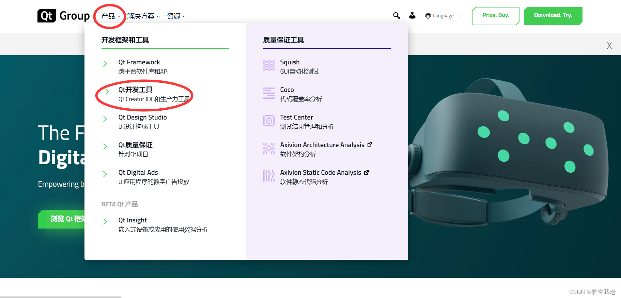Expand the 产品 menu
Screen dimensions: 621x298
coord(111,16)
